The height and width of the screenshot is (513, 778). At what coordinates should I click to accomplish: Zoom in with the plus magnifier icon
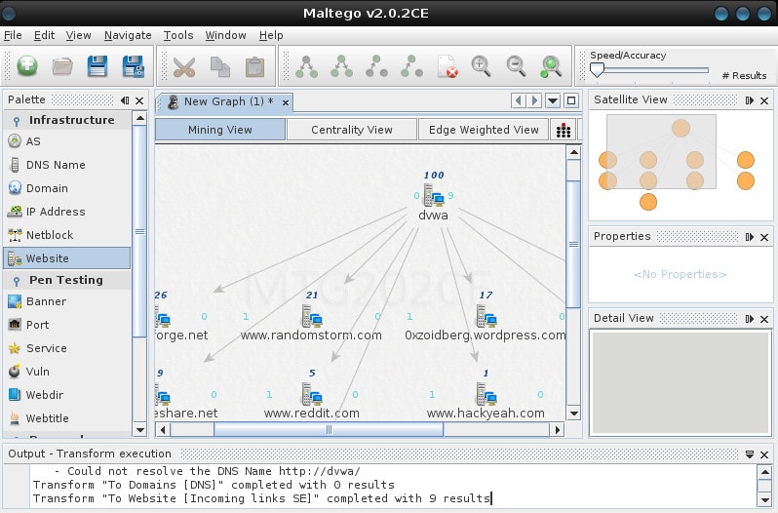(481, 66)
